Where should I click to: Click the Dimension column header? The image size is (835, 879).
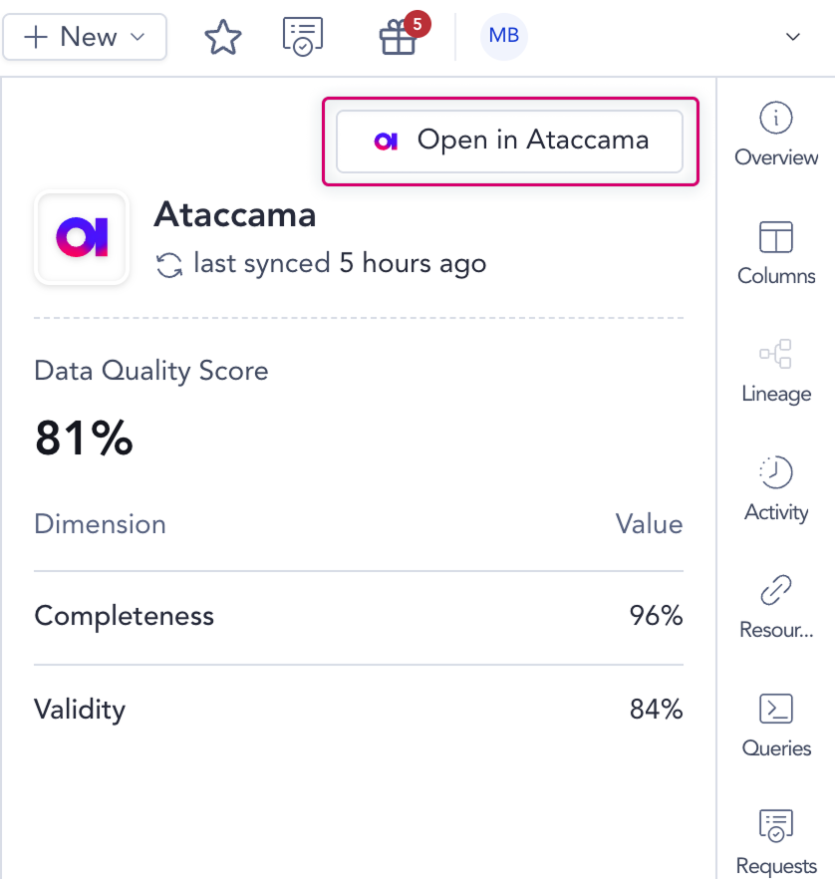[x=100, y=524]
